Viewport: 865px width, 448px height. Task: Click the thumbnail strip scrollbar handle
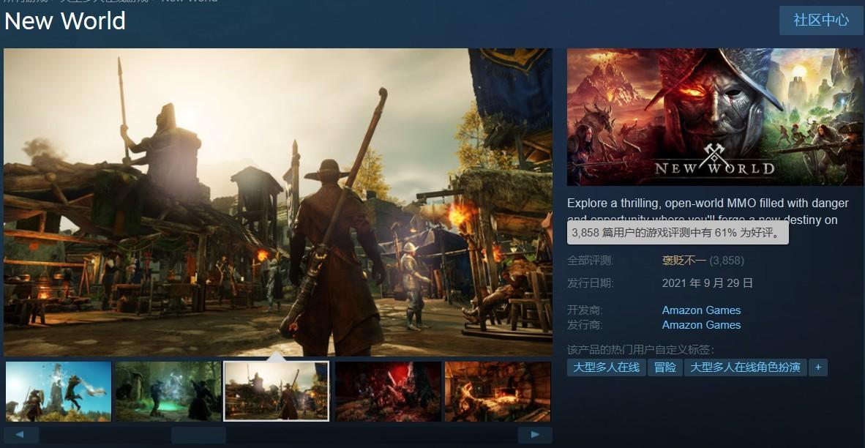(x=198, y=435)
